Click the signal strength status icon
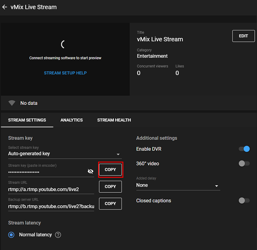The image size is (257, 250). click(12, 103)
